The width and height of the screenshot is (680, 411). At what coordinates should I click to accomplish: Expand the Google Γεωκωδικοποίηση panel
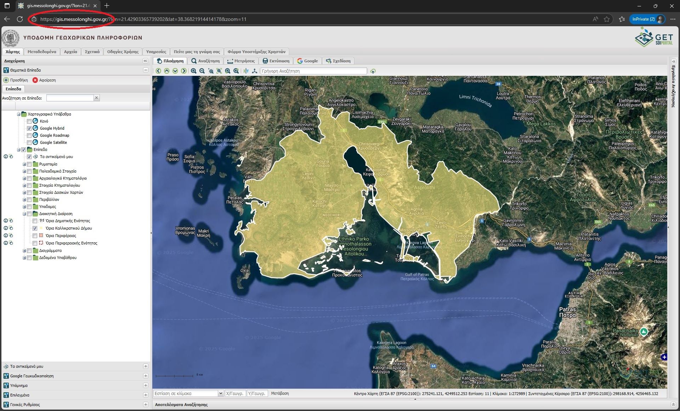pos(146,376)
